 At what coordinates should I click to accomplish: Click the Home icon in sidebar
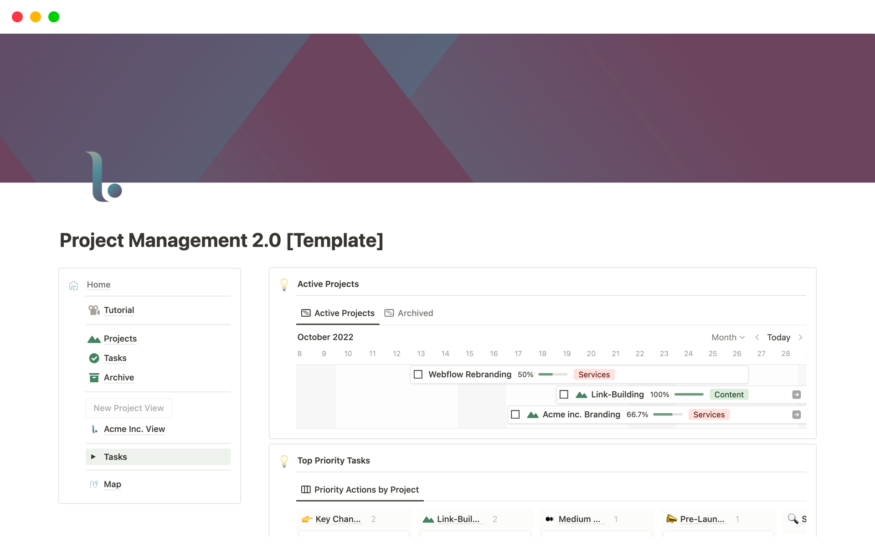[x=74, y=284]
